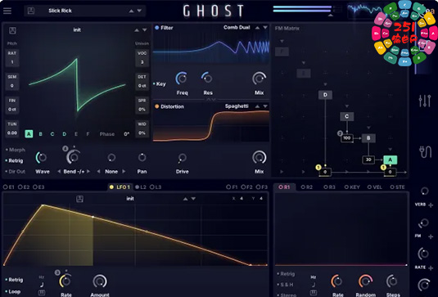Click the Random generator Rate knob
Image resolution: width=438 pixels, height=297 pixels.
click(336, 281)
